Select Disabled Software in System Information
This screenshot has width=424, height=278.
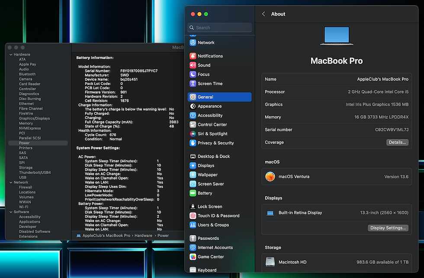pyautogui.click(x=35, y=232)
